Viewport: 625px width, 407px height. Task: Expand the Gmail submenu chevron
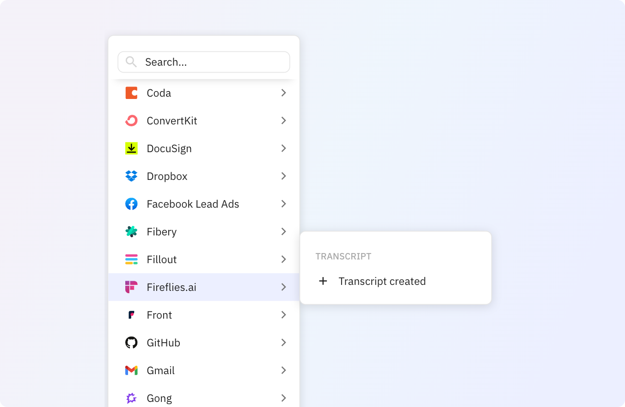[284, 370]
